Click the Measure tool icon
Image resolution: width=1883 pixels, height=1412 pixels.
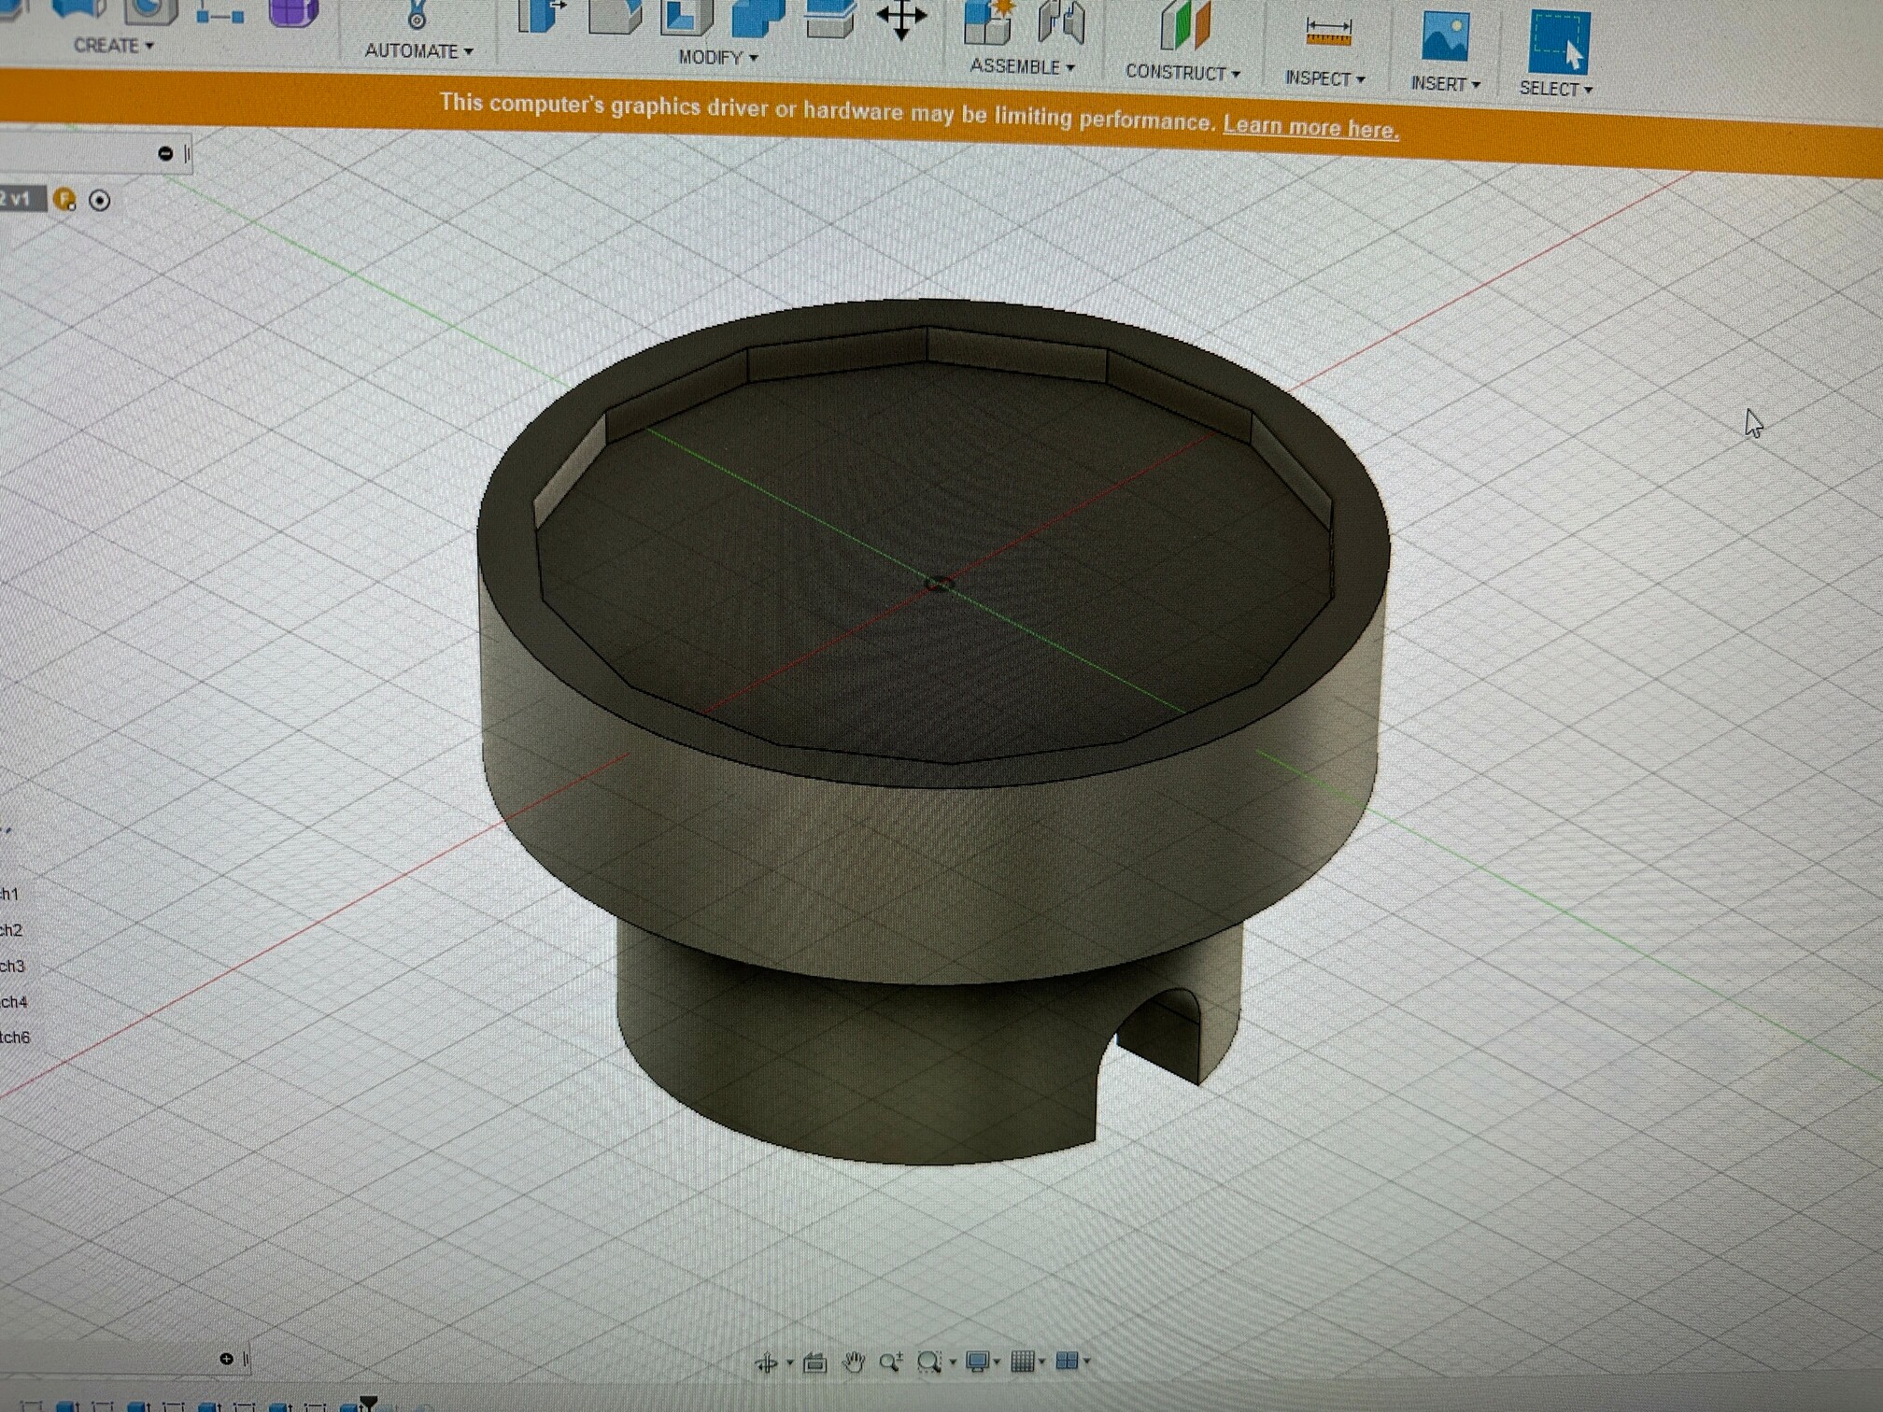point(1328,32)
